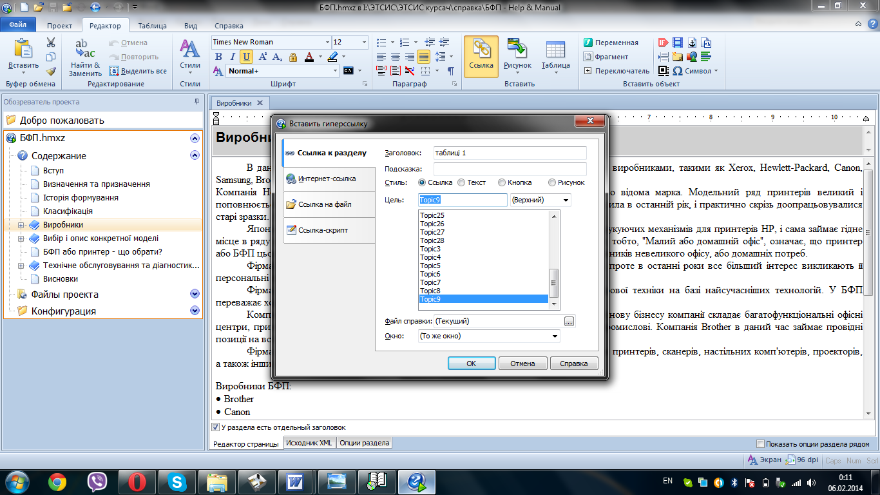Center align text
Image resolution: width=880 pixels, height=495 pixels.
click(x=395, y=57)
